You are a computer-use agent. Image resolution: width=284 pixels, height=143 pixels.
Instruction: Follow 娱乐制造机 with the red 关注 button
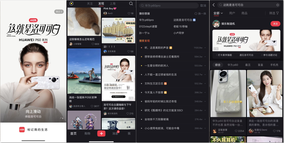[275, 24]
